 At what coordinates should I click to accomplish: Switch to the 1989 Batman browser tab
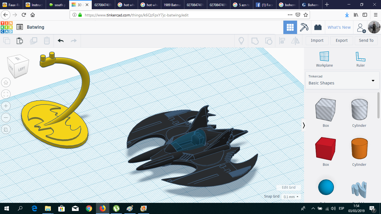tap(173, 5)
